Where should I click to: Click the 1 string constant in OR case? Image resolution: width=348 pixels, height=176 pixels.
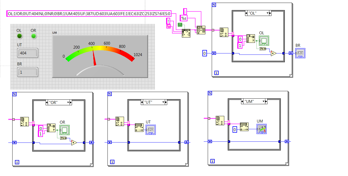point(41,134)
